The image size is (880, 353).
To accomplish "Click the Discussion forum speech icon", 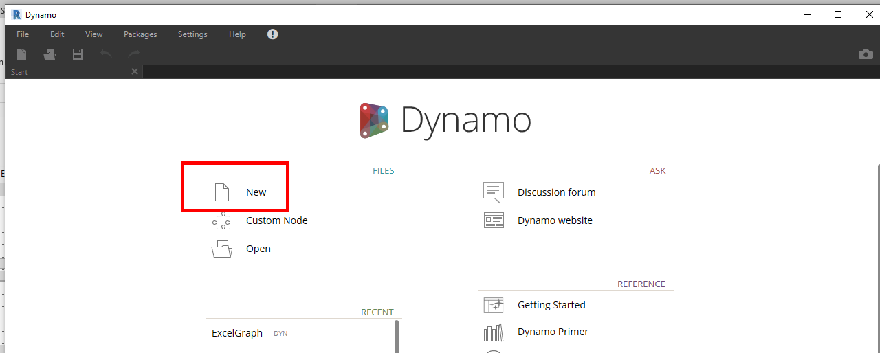I will (x=494, y=193).
